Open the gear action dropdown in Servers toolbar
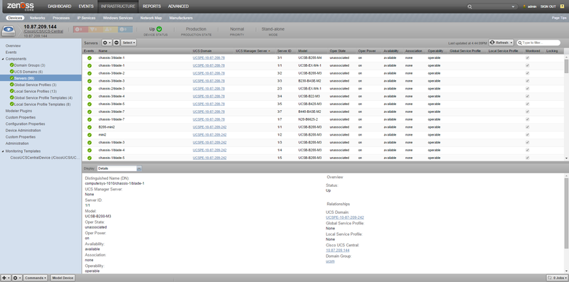The height and width of the screenshot is (282, 569). (107, 43)
